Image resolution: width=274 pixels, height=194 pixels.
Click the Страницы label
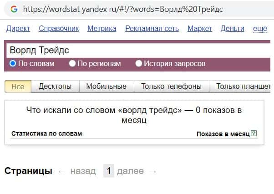pyautogui.click(x=29, y=171)
